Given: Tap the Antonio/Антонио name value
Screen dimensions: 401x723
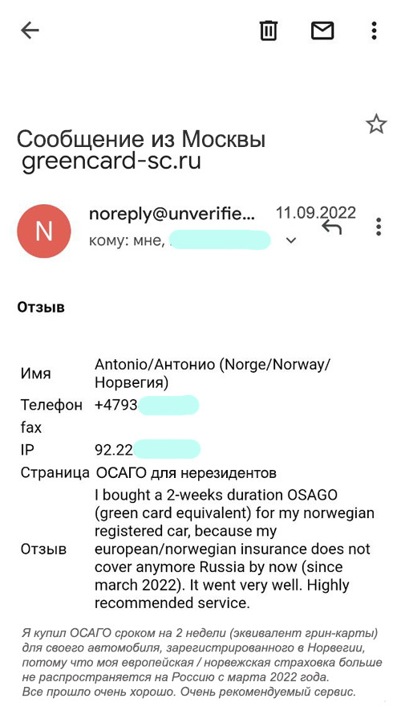Looking at the screenshot, I should click(x=213, y=374).
